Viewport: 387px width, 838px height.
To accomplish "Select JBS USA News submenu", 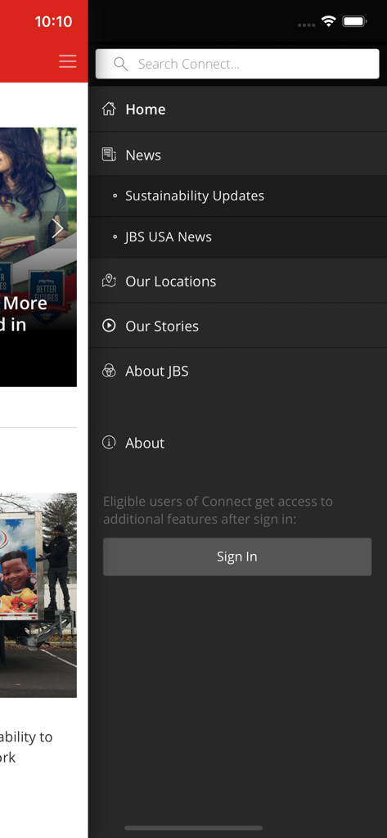I will click(238, 237).
